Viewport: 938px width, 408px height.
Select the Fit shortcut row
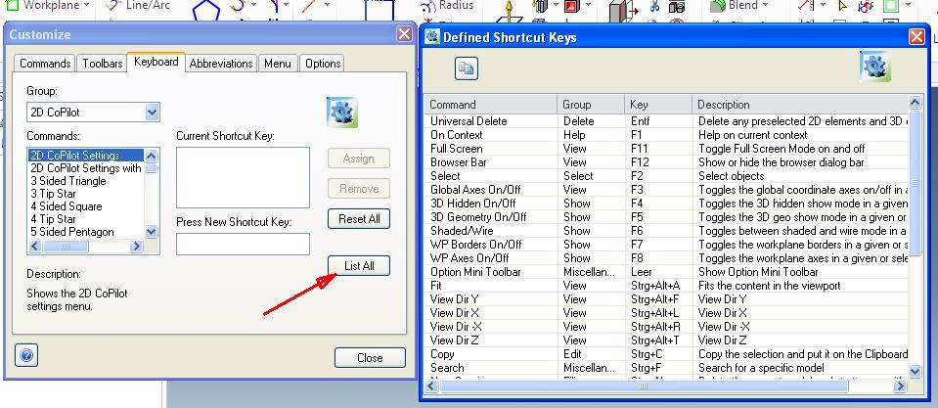click(666, 286)
